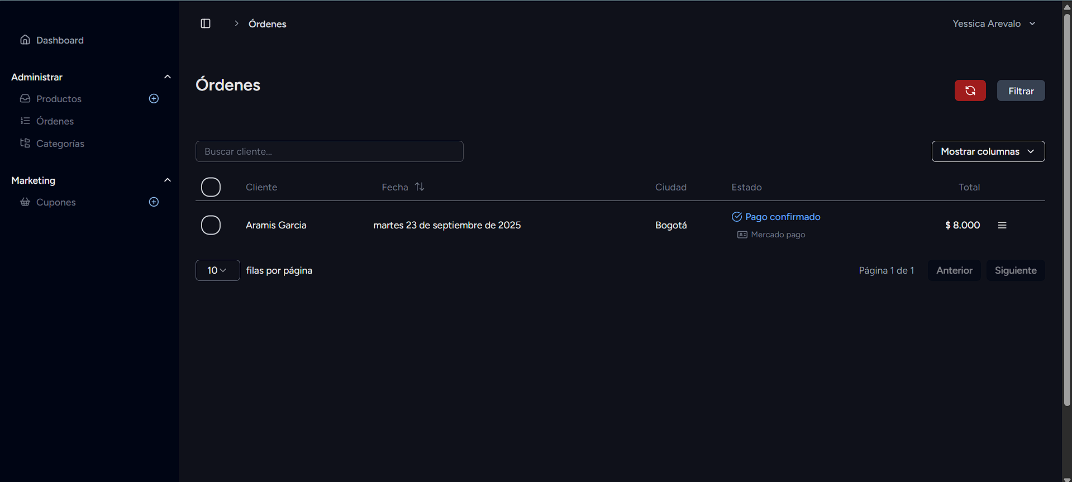Image resolution: width=1072 pixels, height=482 pixels.
Task: Click the Pago confirmado check icon
Action: tap(737, 217)
